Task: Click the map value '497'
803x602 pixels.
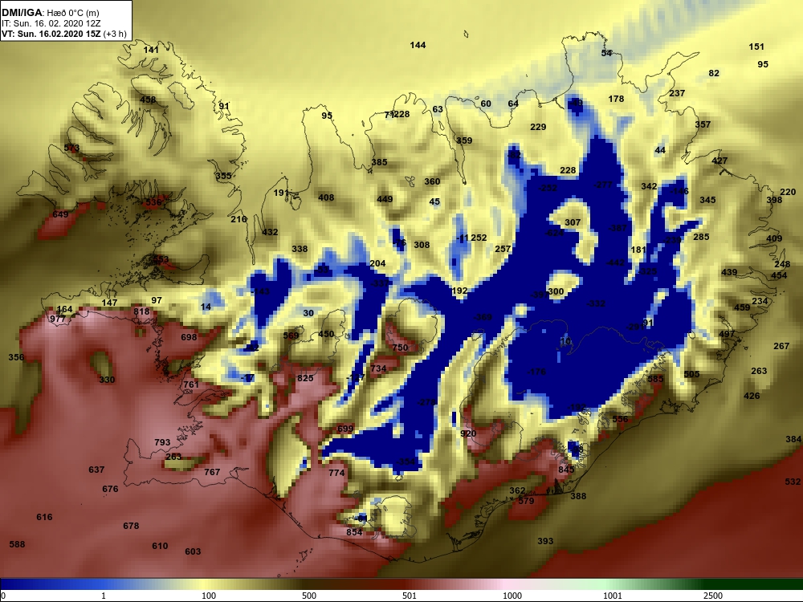Action: pyautogui.click(x=727, y=334)
